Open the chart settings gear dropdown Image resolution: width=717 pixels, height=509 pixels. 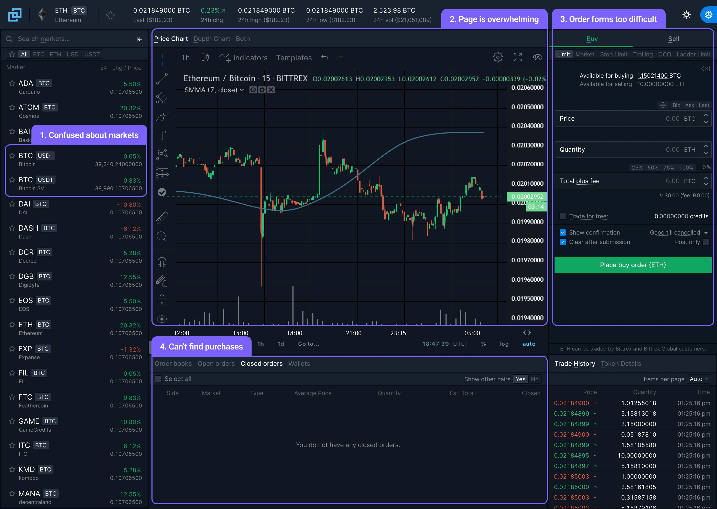tap(496, 58)
